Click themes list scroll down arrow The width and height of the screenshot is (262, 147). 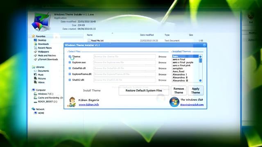200,80
